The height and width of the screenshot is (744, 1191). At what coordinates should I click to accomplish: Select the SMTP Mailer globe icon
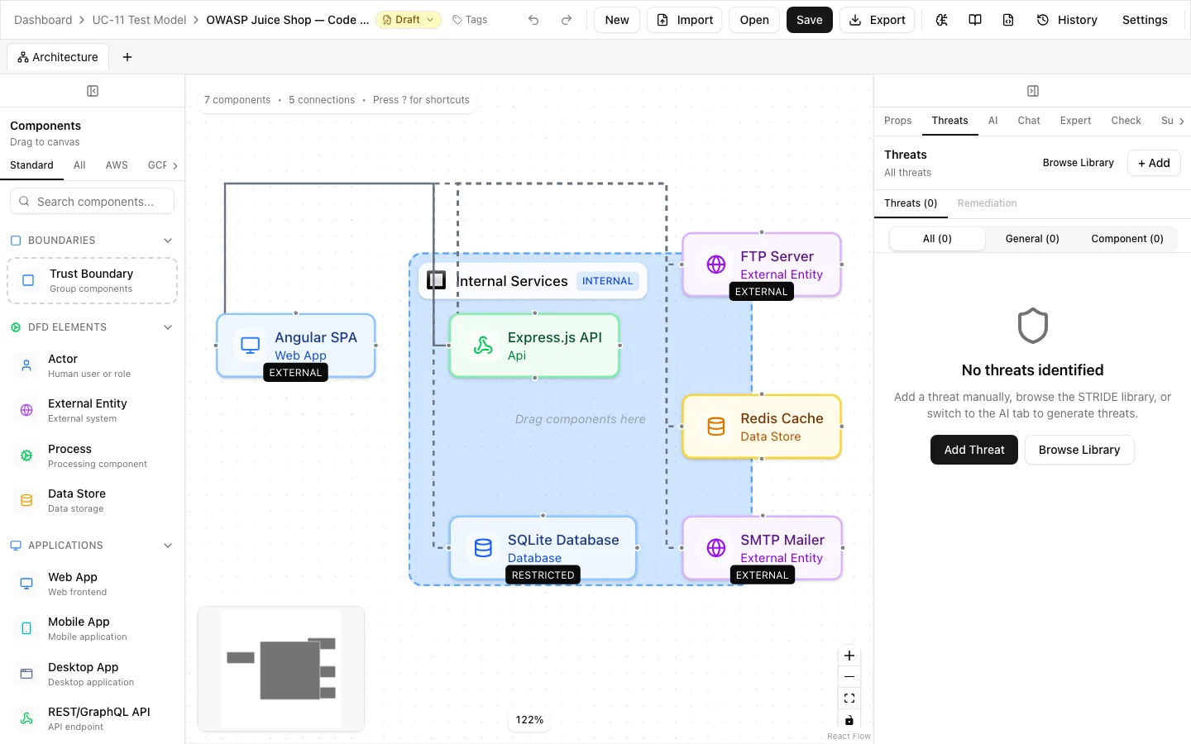[716, 547]
